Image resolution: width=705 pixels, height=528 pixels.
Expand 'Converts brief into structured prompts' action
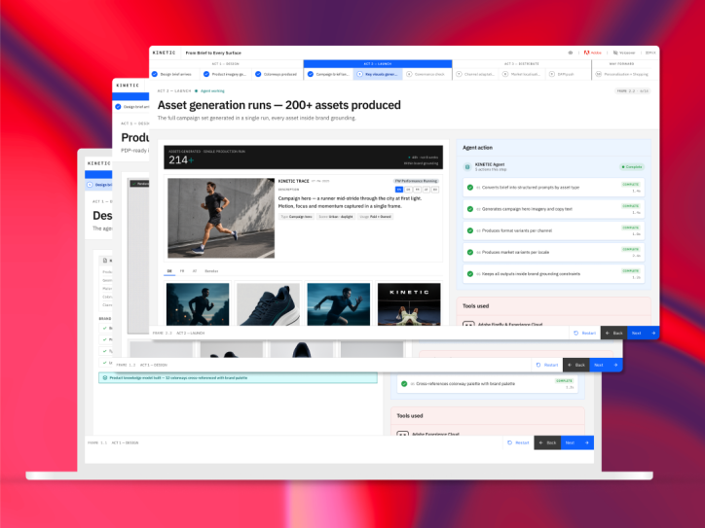[x=553, y=188]
